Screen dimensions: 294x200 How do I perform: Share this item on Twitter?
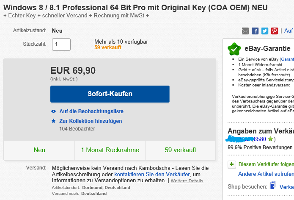pyautogui.click(x=265, y=31)
